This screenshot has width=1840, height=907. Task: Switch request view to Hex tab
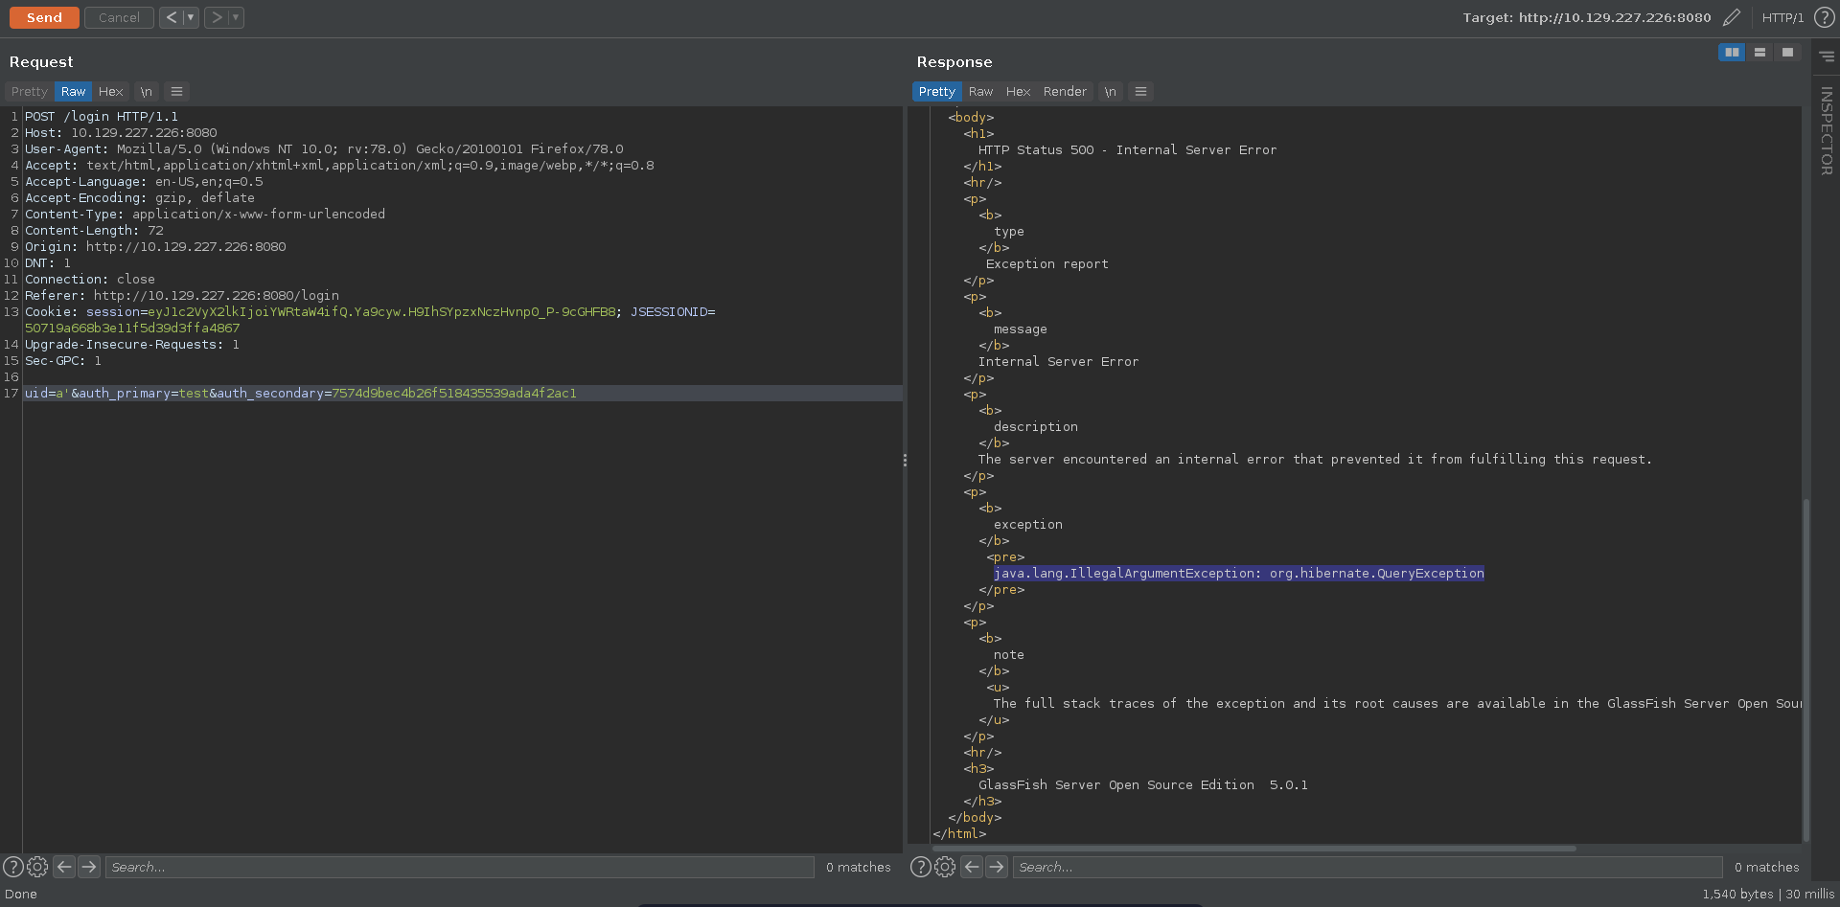point(110,92)
